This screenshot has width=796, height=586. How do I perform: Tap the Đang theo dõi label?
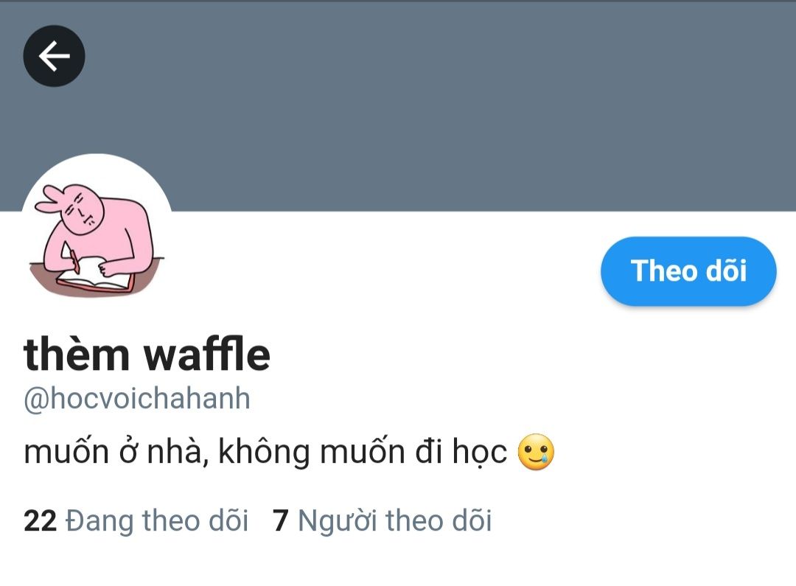tap(157, 520)
